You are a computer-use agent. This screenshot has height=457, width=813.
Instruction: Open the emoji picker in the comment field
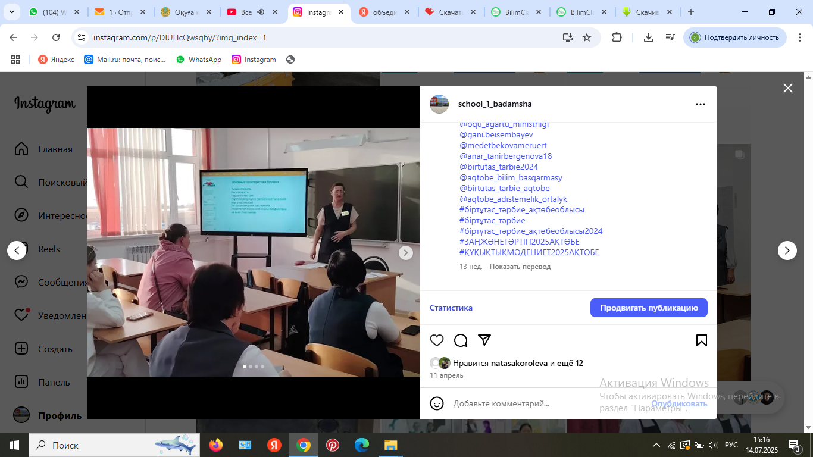pos(437,403)
